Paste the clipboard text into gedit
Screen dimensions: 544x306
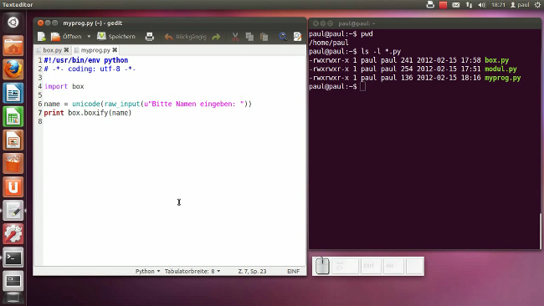[264, 37]
